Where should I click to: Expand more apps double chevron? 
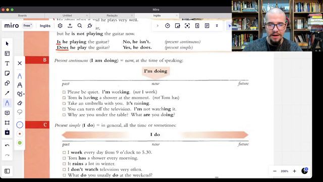tap(217, 26)
